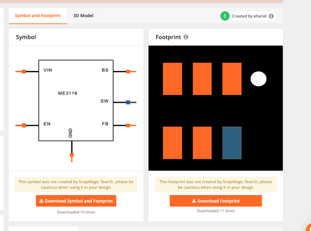Viewport: 311px width, 231px height.
Task: Select the top-middle orange footprint pad
Action: pos(202,79)
